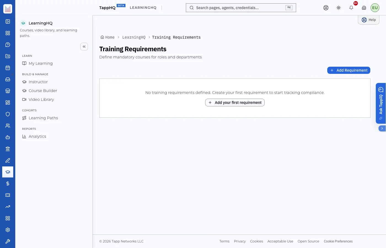Open the bank building icon in the rail

[x=8, y=149]
